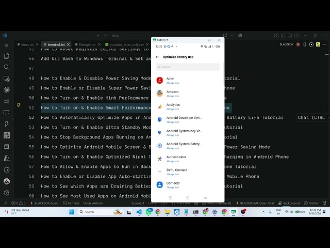Open the errors and warnings status bar item

point(19,203)
